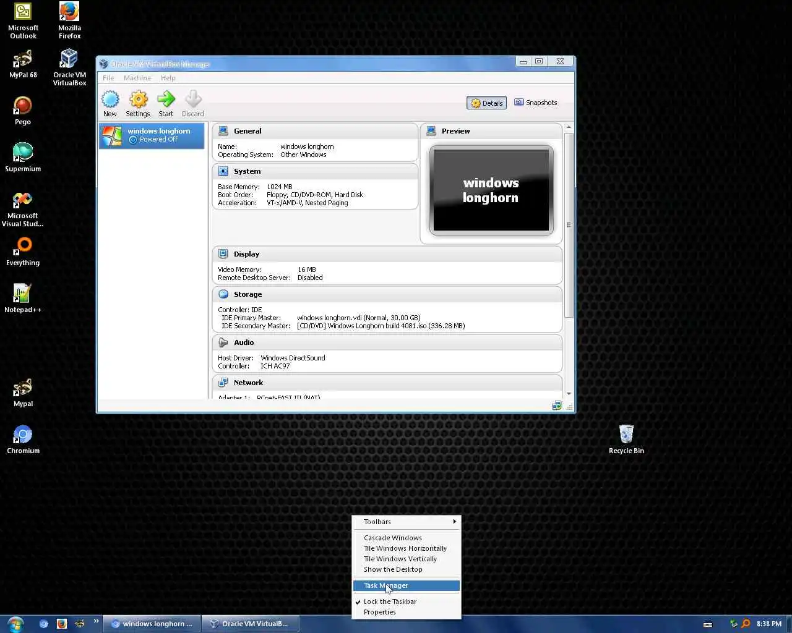
Task: Open Microsoft Visual Studio desktop icon
Action: 23,209
